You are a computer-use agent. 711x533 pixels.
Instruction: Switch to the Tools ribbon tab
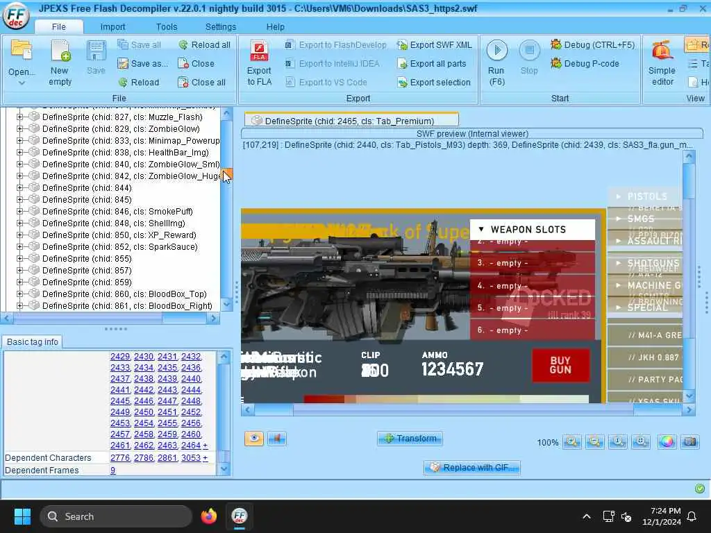(167, 27)
